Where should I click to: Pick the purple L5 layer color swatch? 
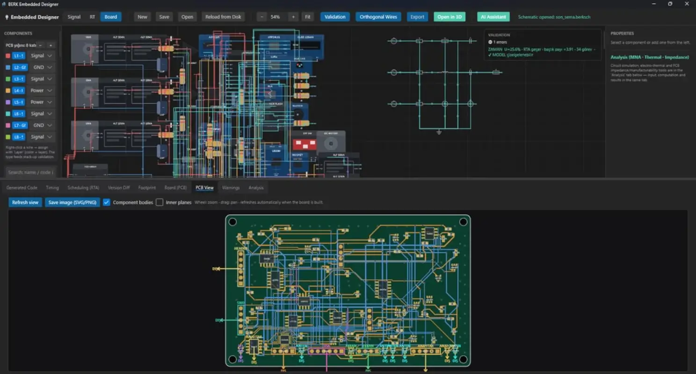tap(7, 102)
